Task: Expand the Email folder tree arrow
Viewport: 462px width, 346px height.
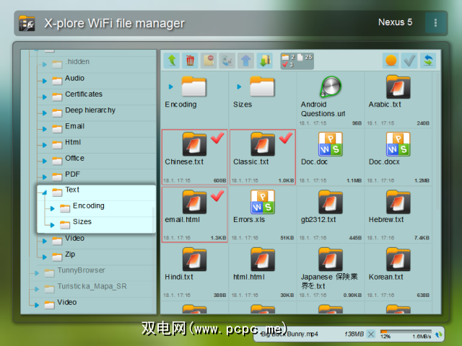Action: [x=45, y=129]
